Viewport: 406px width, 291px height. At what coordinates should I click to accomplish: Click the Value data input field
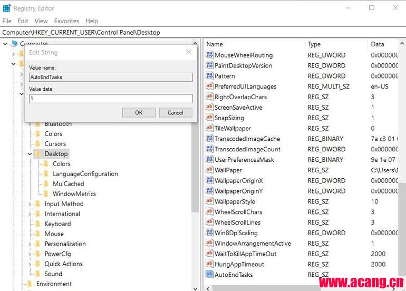click(111, 99)
